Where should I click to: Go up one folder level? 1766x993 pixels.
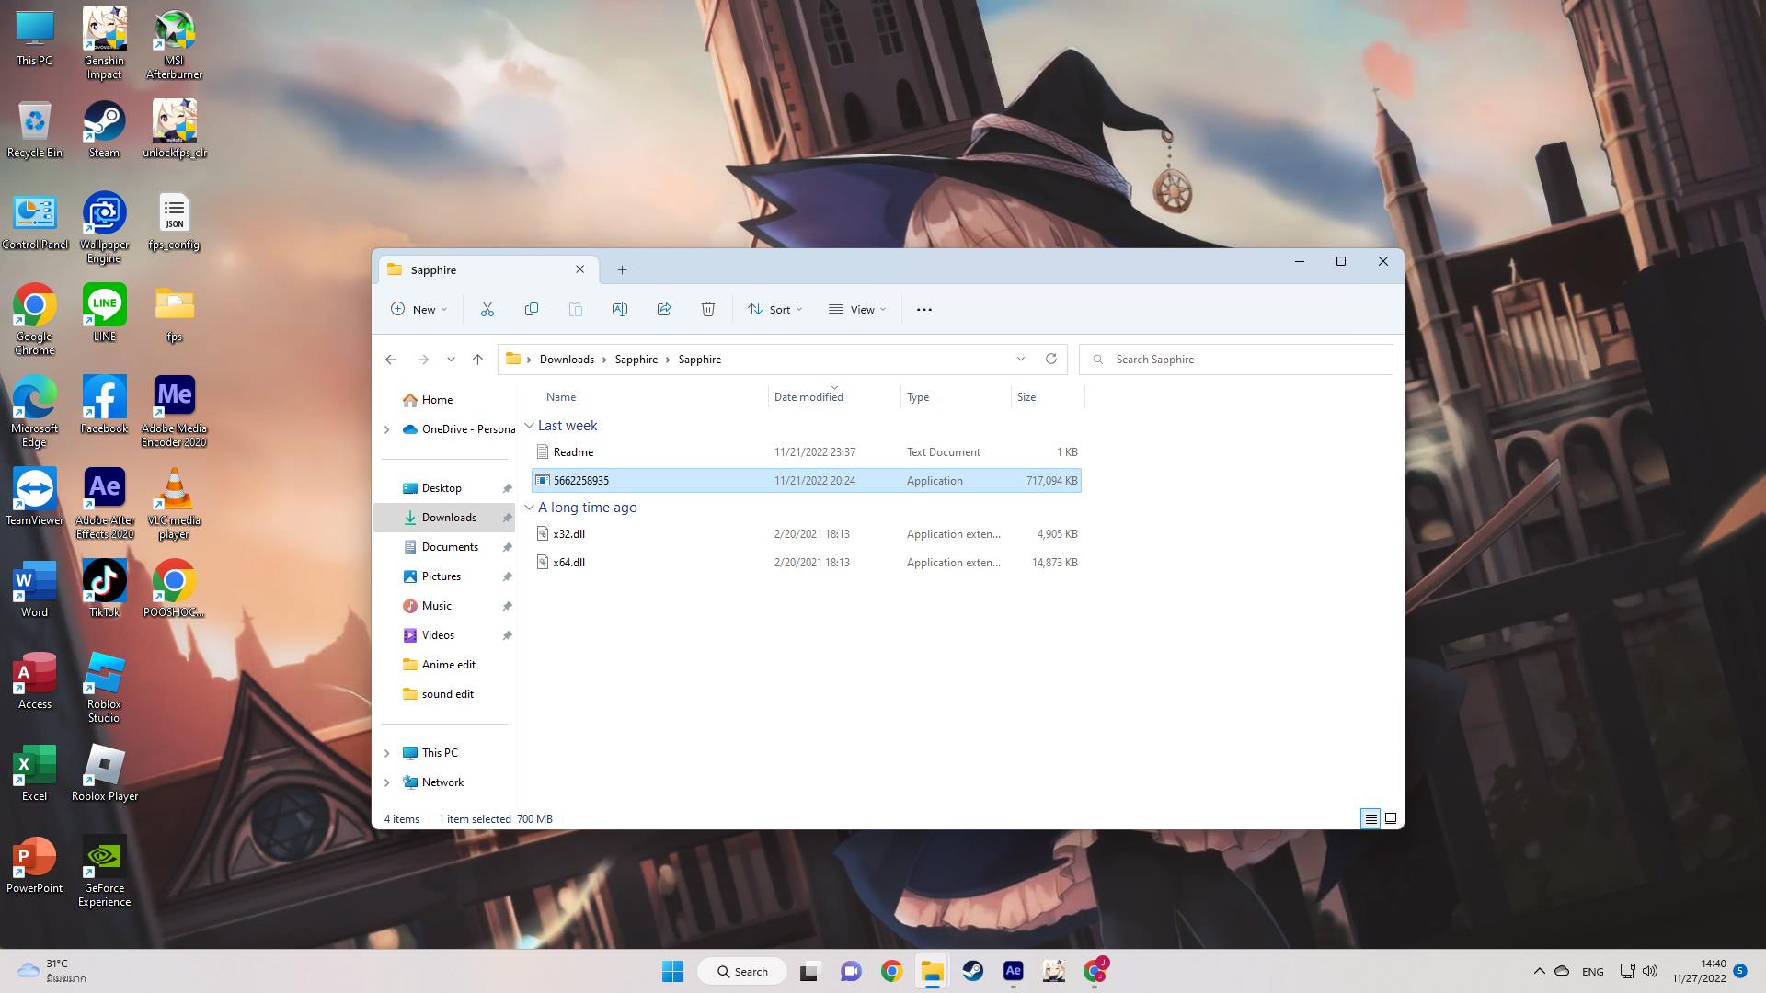(477, 360)
